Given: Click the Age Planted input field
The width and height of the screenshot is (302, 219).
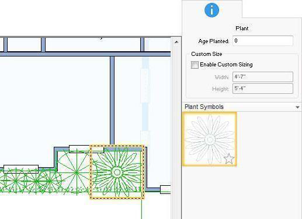Looking at the screenshot, I should pos(263,41).
